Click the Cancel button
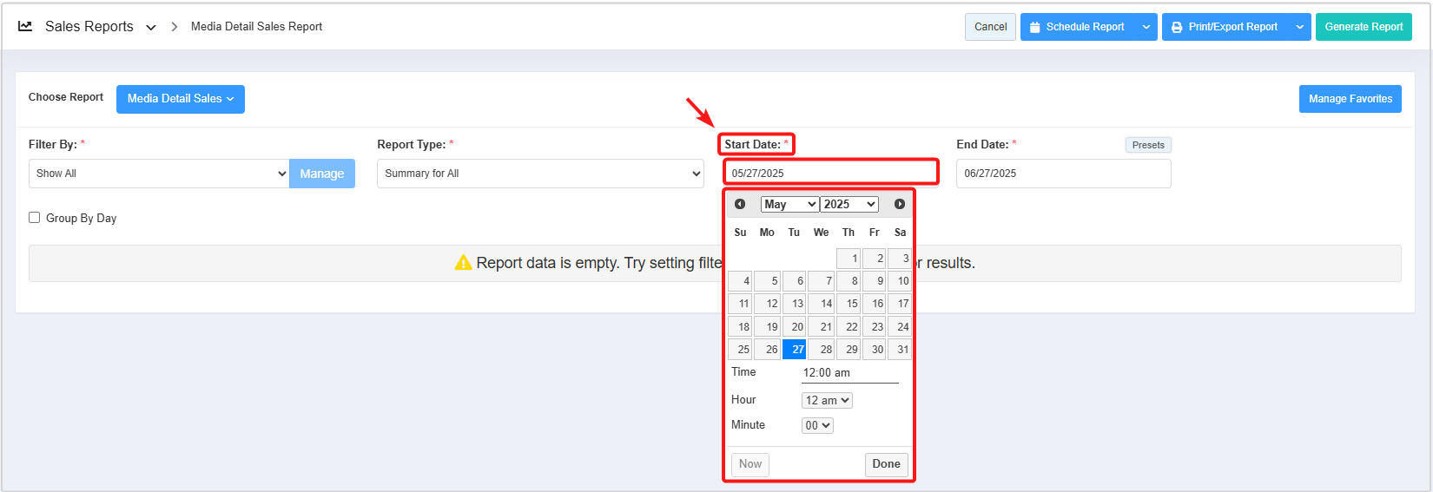This screenshot has height=492, width=1433. click(990, 27)
